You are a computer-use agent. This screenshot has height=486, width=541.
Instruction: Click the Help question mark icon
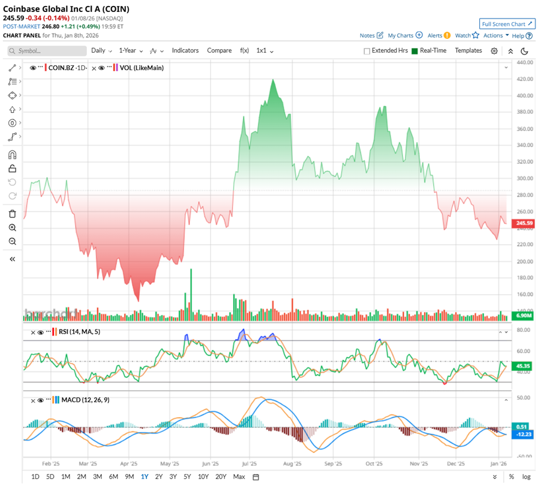[x=529, y=36]
